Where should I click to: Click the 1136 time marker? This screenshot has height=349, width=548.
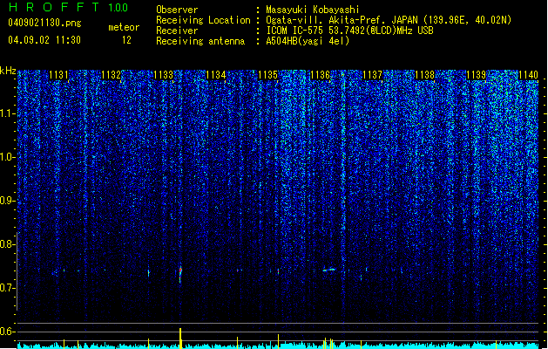(320, 75)
